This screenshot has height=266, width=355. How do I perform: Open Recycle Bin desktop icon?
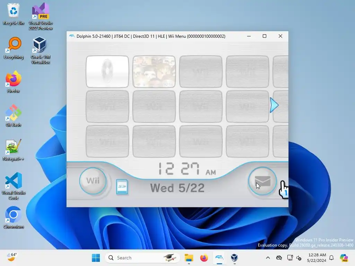point(14,14)
